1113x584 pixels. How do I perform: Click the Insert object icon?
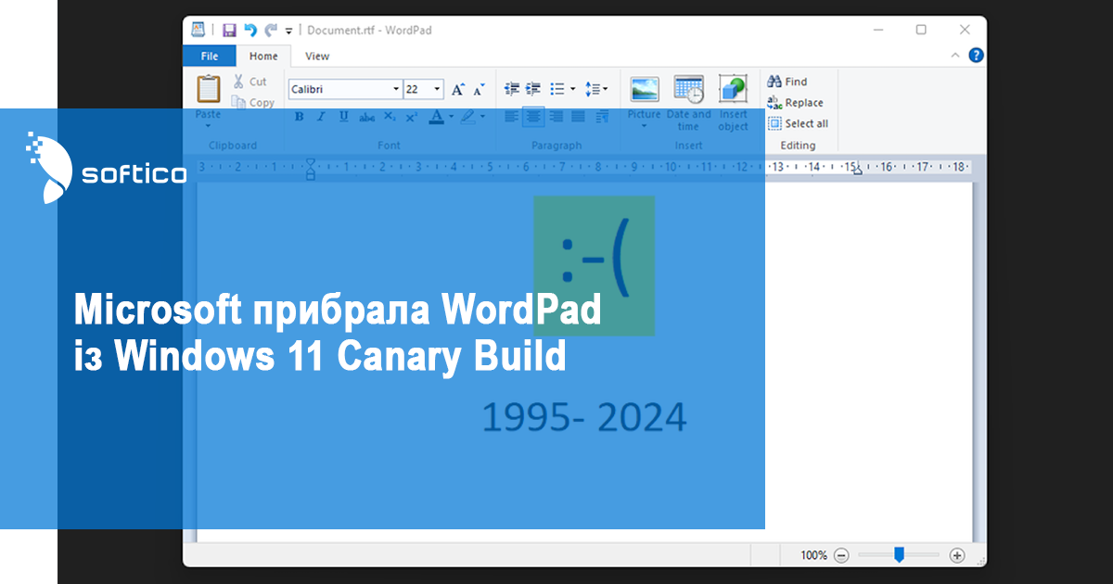pyautogui.click(x=733, y=90)
